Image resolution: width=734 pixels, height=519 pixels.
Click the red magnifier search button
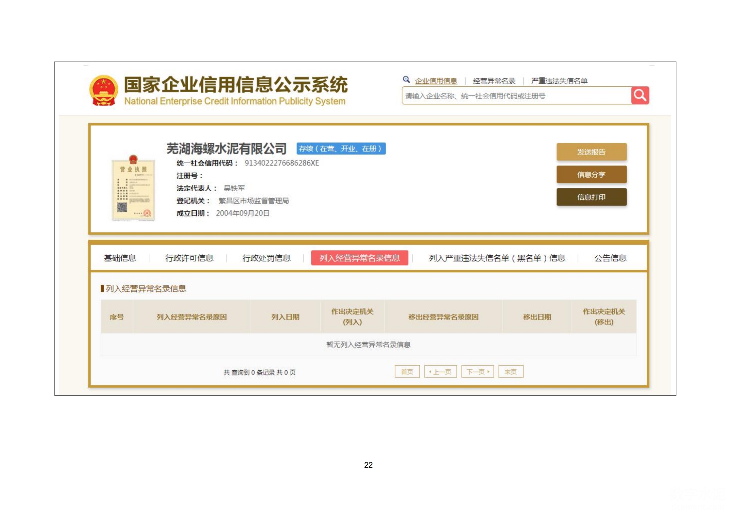(640, 95)
